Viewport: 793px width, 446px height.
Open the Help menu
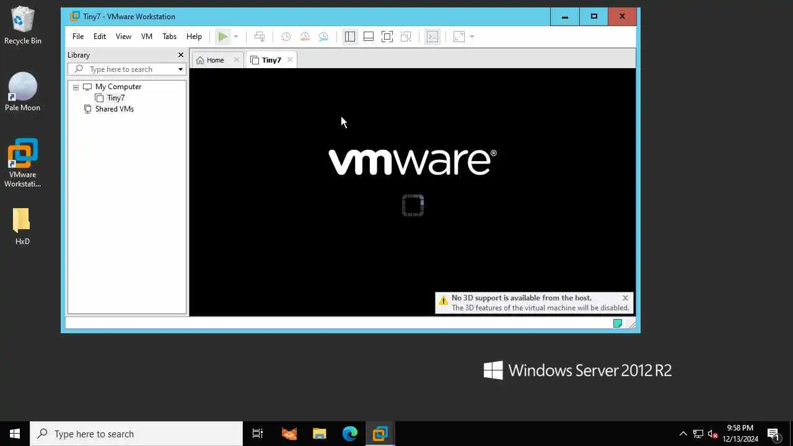pos(194,37)
